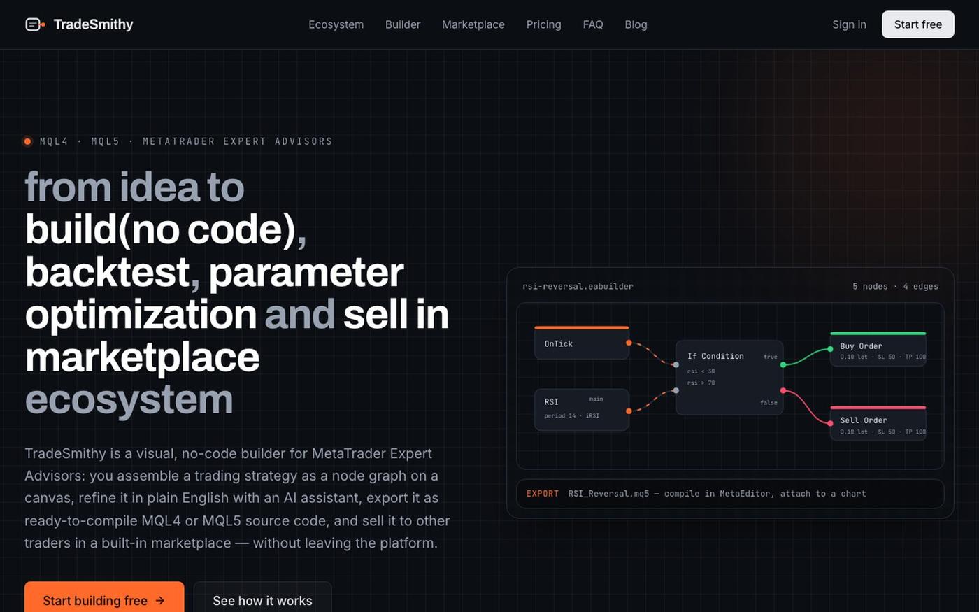Click the lower gray input port of If Condition
The height and width of the screenshot is (612, 979).
coord(676,390)
